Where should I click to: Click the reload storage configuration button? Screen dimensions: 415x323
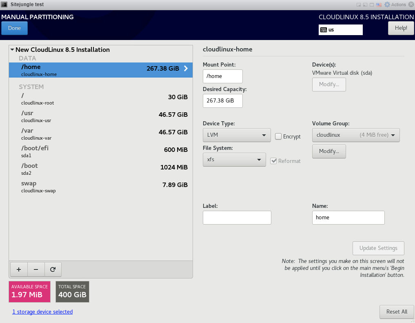click(53, 270)
